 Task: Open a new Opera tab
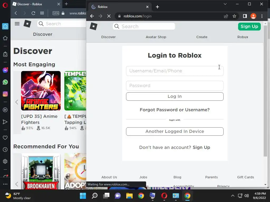click(x=66, y=4)
